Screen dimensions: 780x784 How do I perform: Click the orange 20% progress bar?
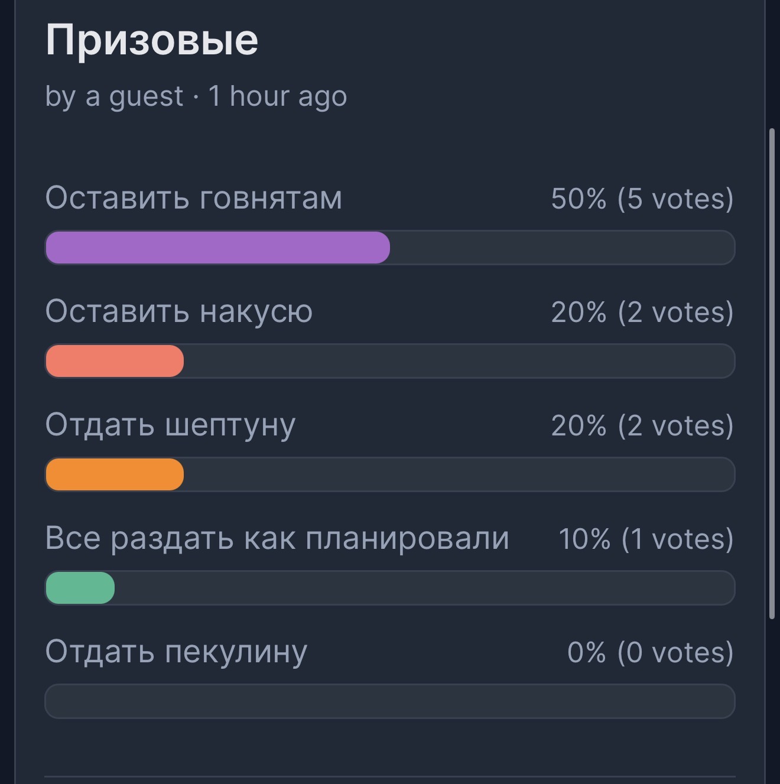tap(115, 474)
